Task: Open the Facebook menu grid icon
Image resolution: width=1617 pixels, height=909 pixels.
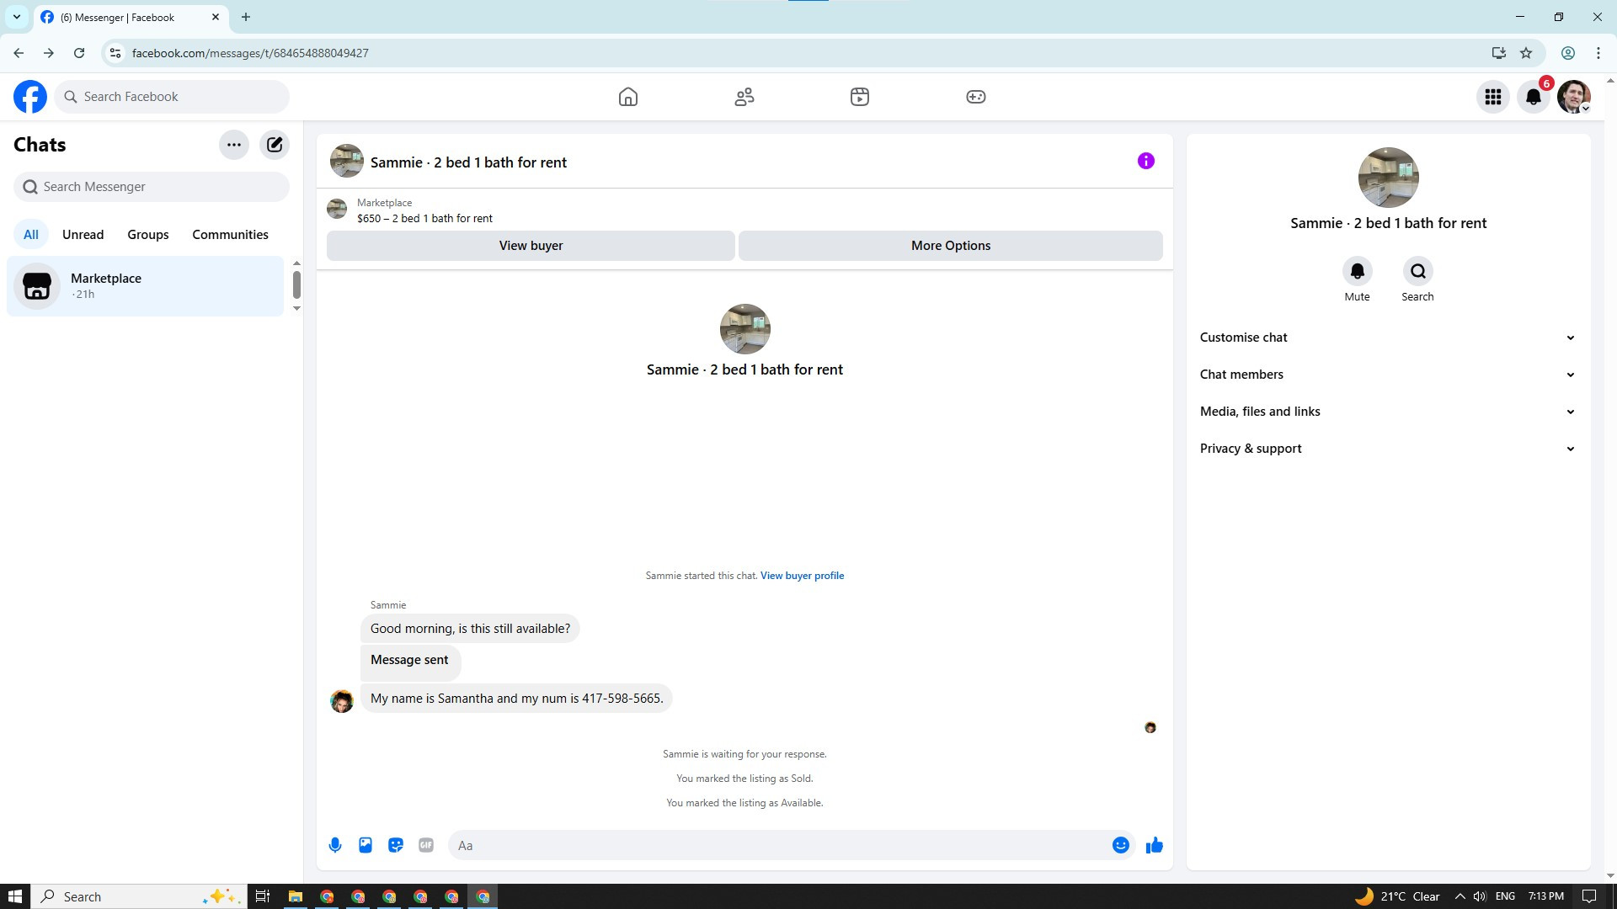Action: pos(1492,97)
